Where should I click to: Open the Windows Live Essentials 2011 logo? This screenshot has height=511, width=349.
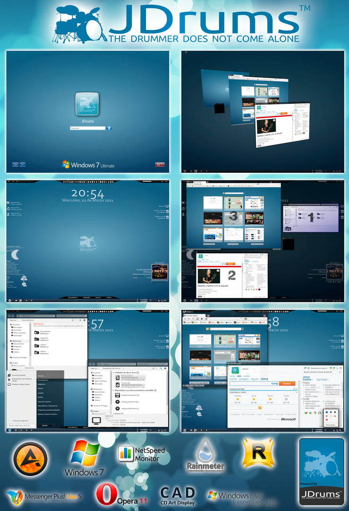coord(243,499)
